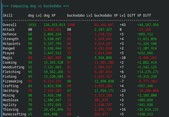Click Smithing XP diff -10,200,068

(x=148, y=91)
